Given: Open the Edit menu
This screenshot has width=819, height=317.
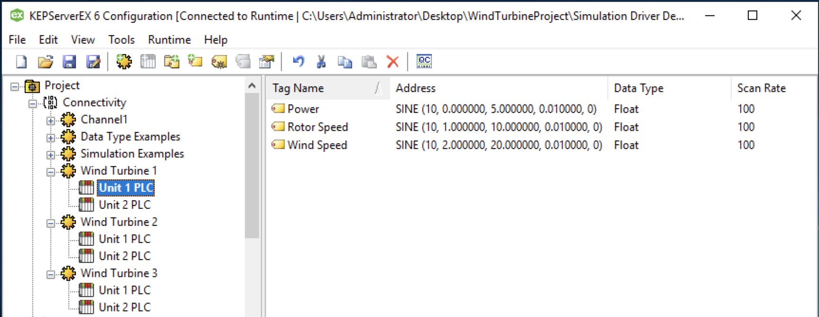Looking at the screenshot, I should click(x=48, y=40).
